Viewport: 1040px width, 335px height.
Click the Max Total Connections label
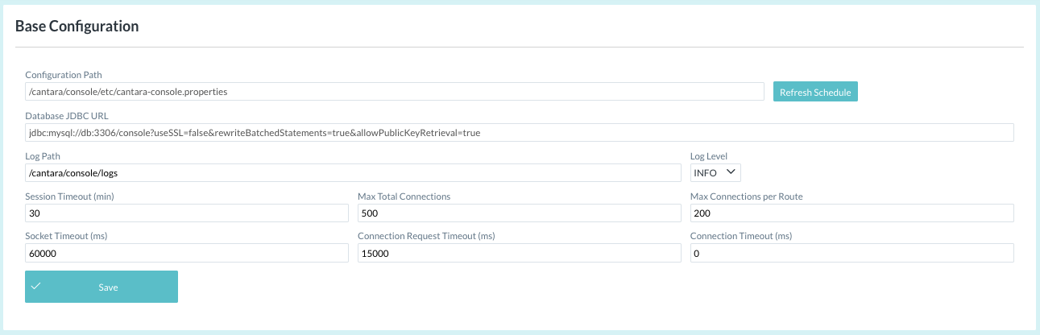click(404, 196)
